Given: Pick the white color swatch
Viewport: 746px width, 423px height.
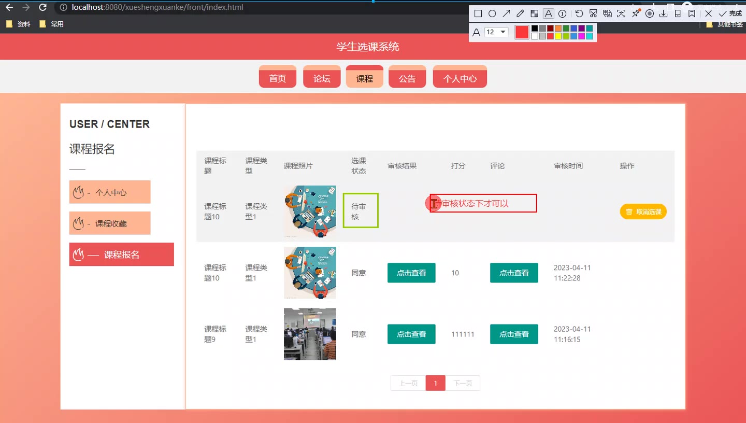Looking at the screenshot, I should point(535,36).
